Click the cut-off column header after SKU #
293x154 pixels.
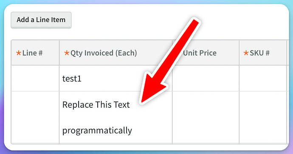tap(288, 53)
